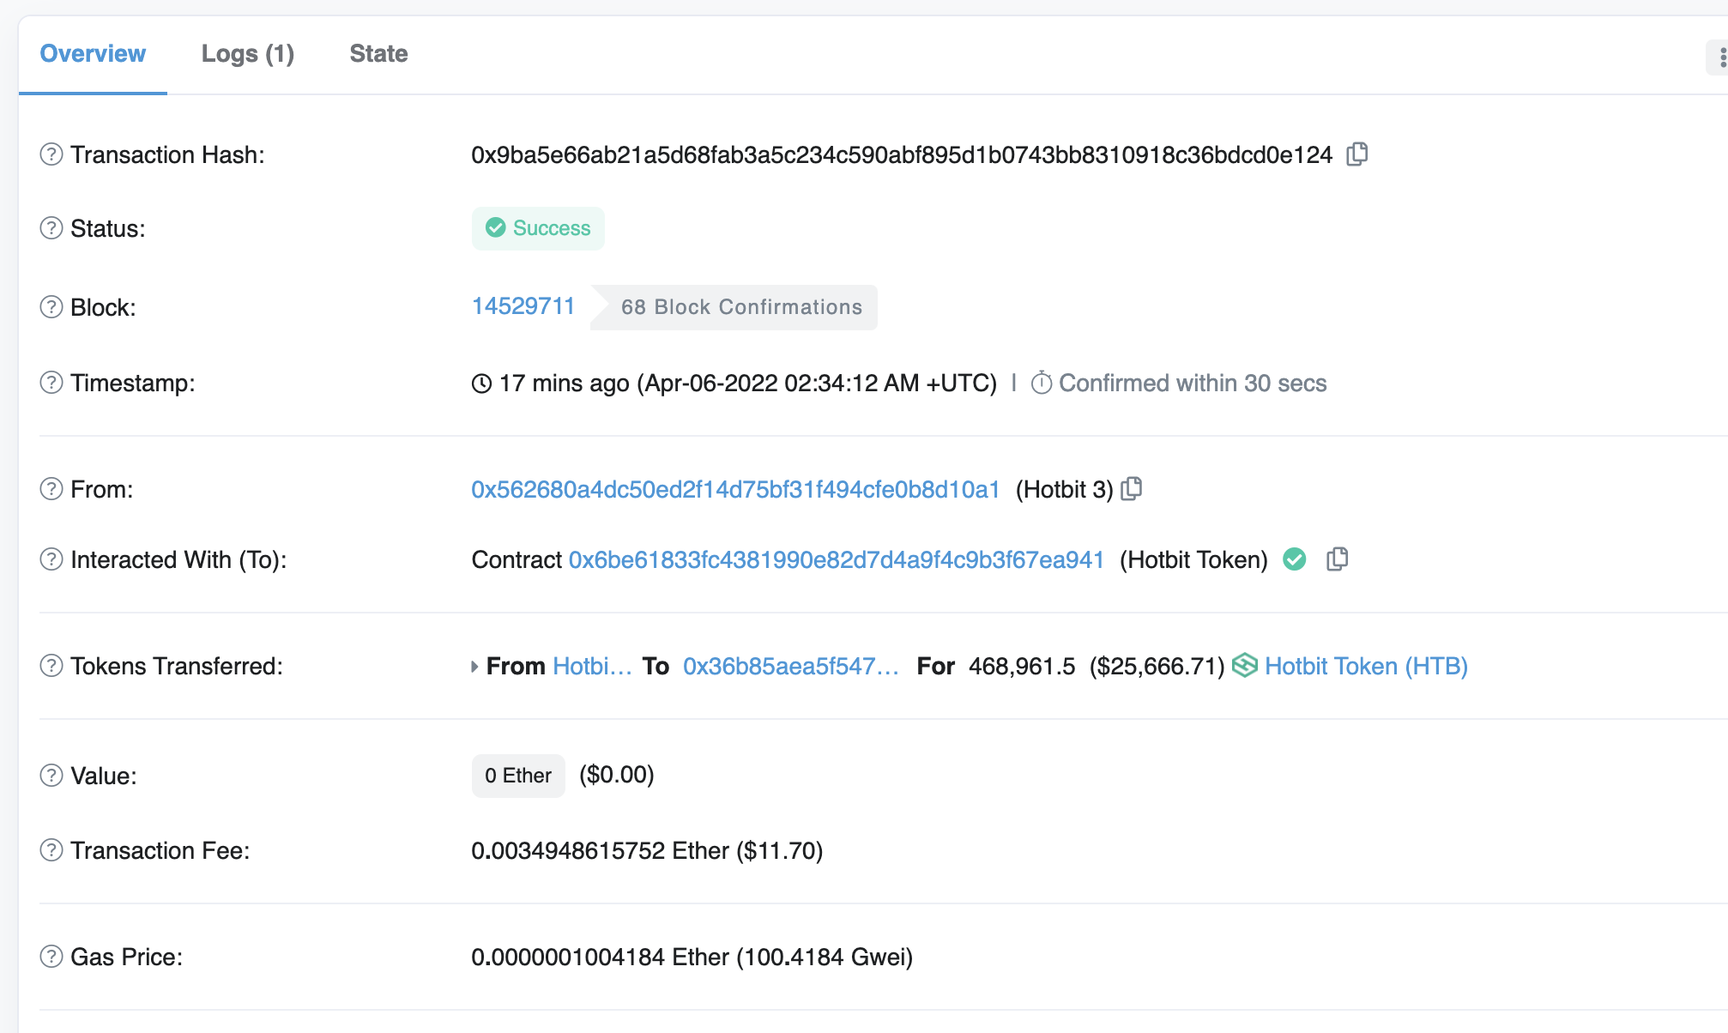
Task: Open block 14529711 link
Action: tap(523, 306)
